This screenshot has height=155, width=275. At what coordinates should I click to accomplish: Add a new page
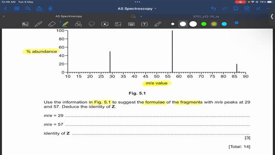[247, 9]
